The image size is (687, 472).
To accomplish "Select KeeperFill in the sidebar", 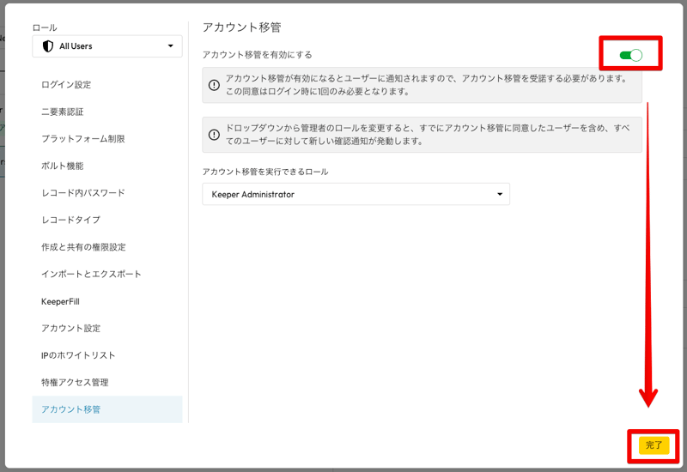I will 60,301.
